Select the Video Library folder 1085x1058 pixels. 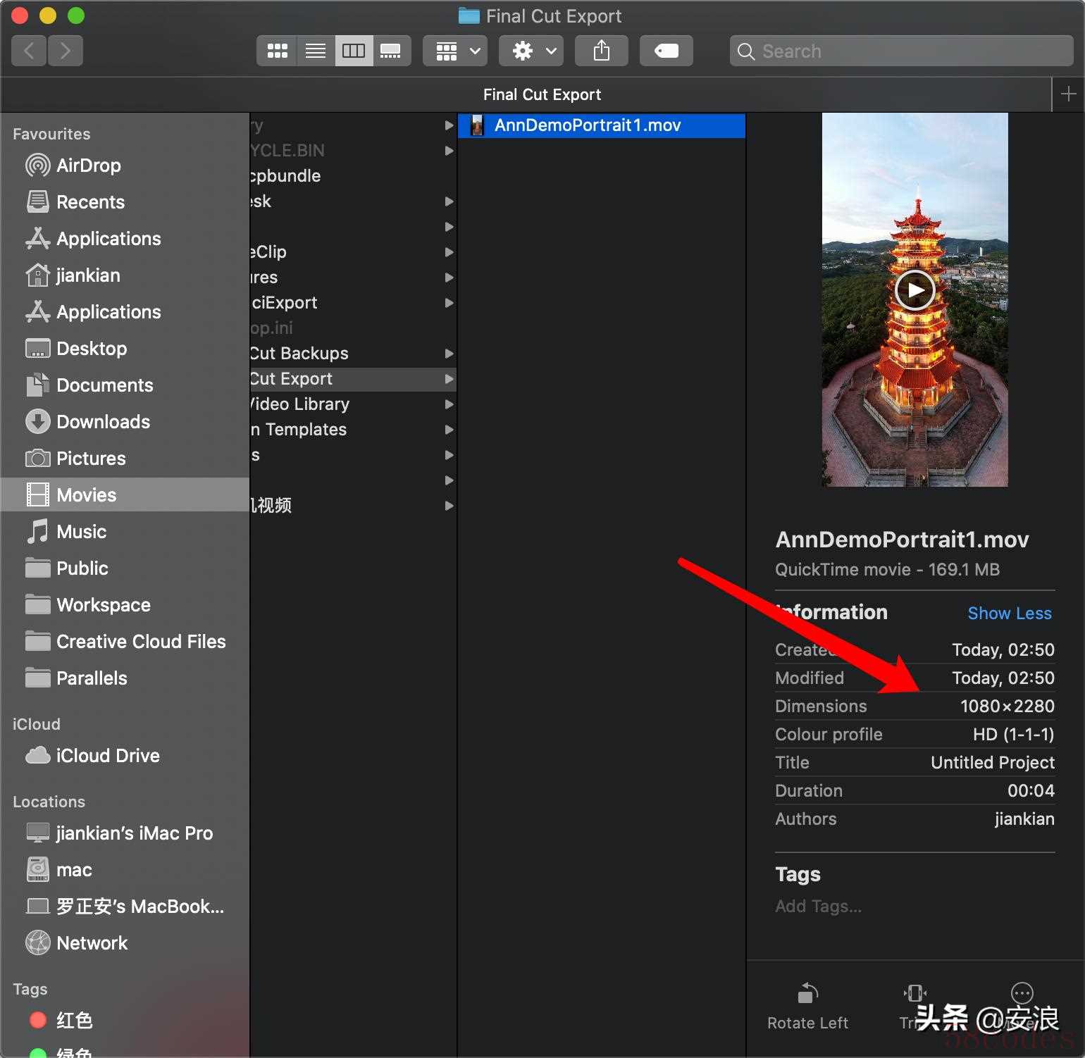coord(353,404)
